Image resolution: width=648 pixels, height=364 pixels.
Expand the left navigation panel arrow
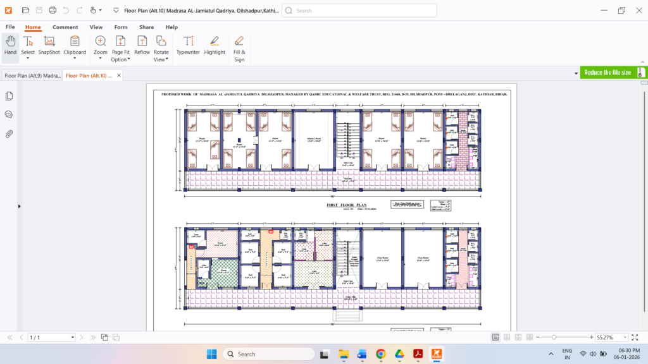click(x=19, y=206)
